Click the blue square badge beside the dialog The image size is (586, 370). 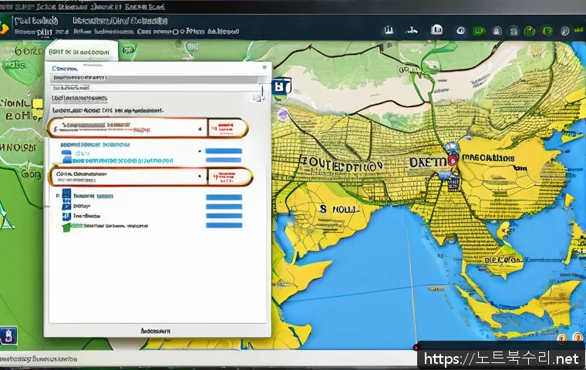click(279, 87)
